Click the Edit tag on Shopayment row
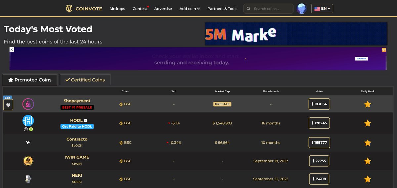397x188 pixels. [x=7, y=98]
